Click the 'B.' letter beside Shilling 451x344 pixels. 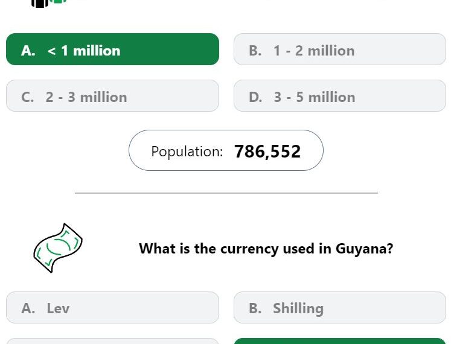pos(255,308)
